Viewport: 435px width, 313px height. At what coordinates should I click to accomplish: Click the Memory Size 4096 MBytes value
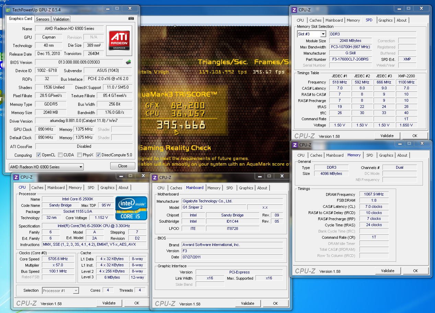click(331, 174)
